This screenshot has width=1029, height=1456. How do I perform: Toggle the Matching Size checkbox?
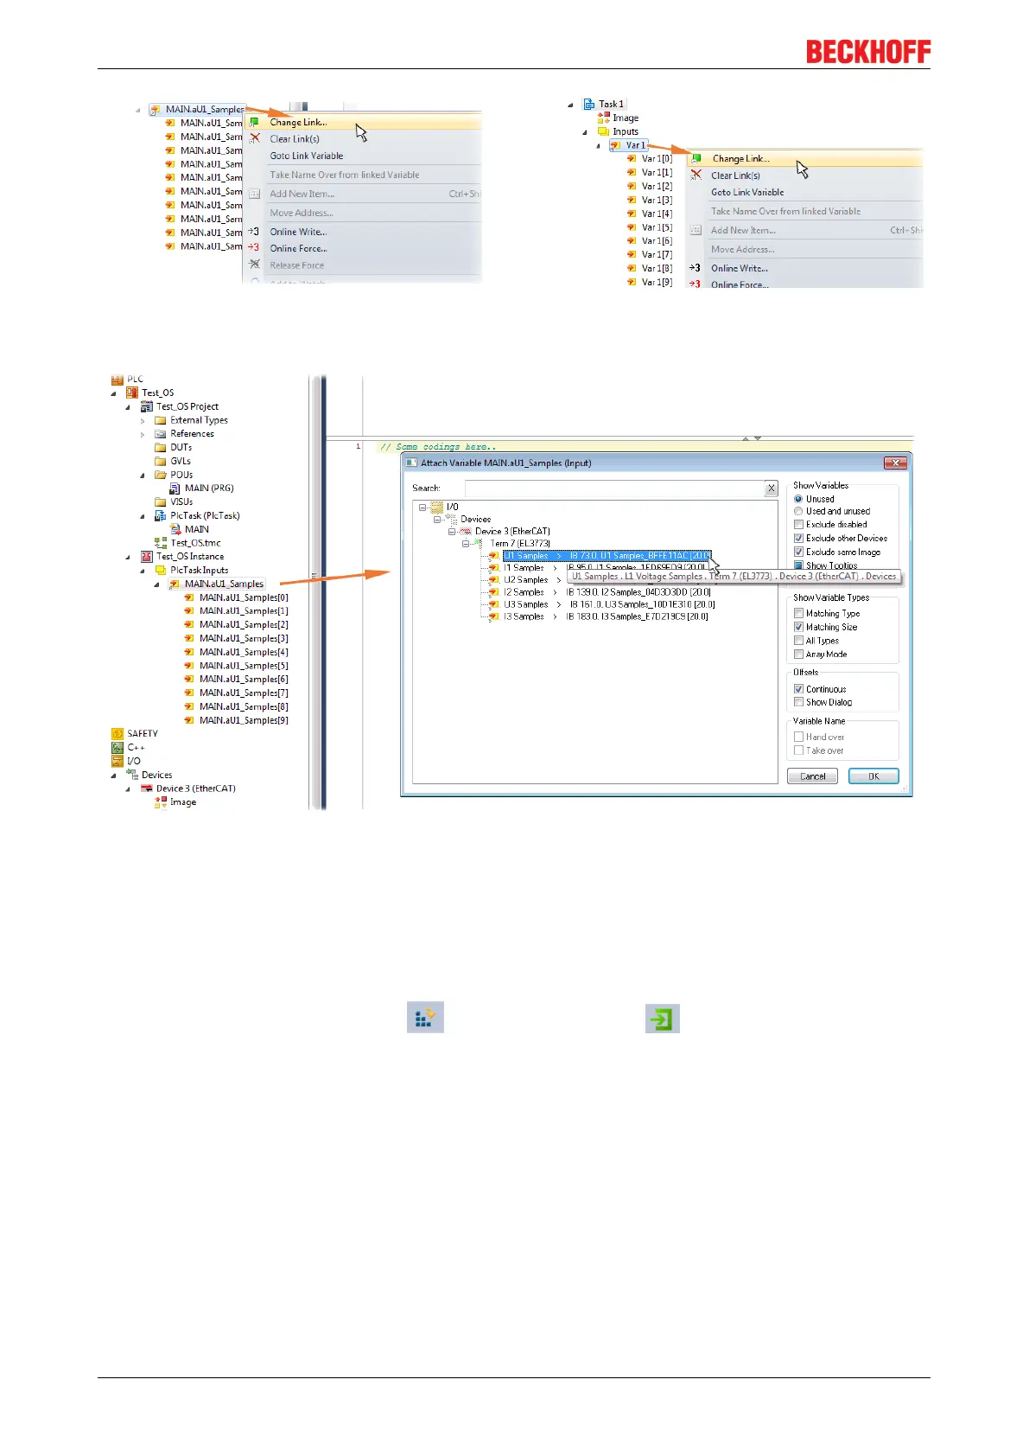tap(798, 627)
